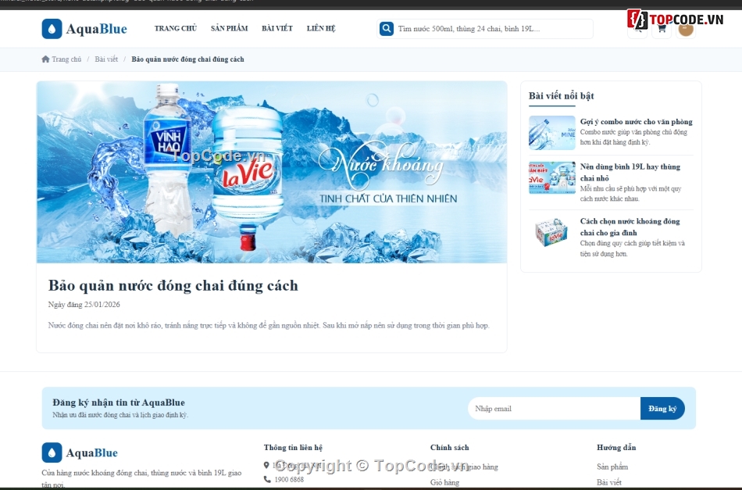This screenshot has width=742, height=490.
Task: Open the SẢN PHẨM menu item
Action: 230,28
